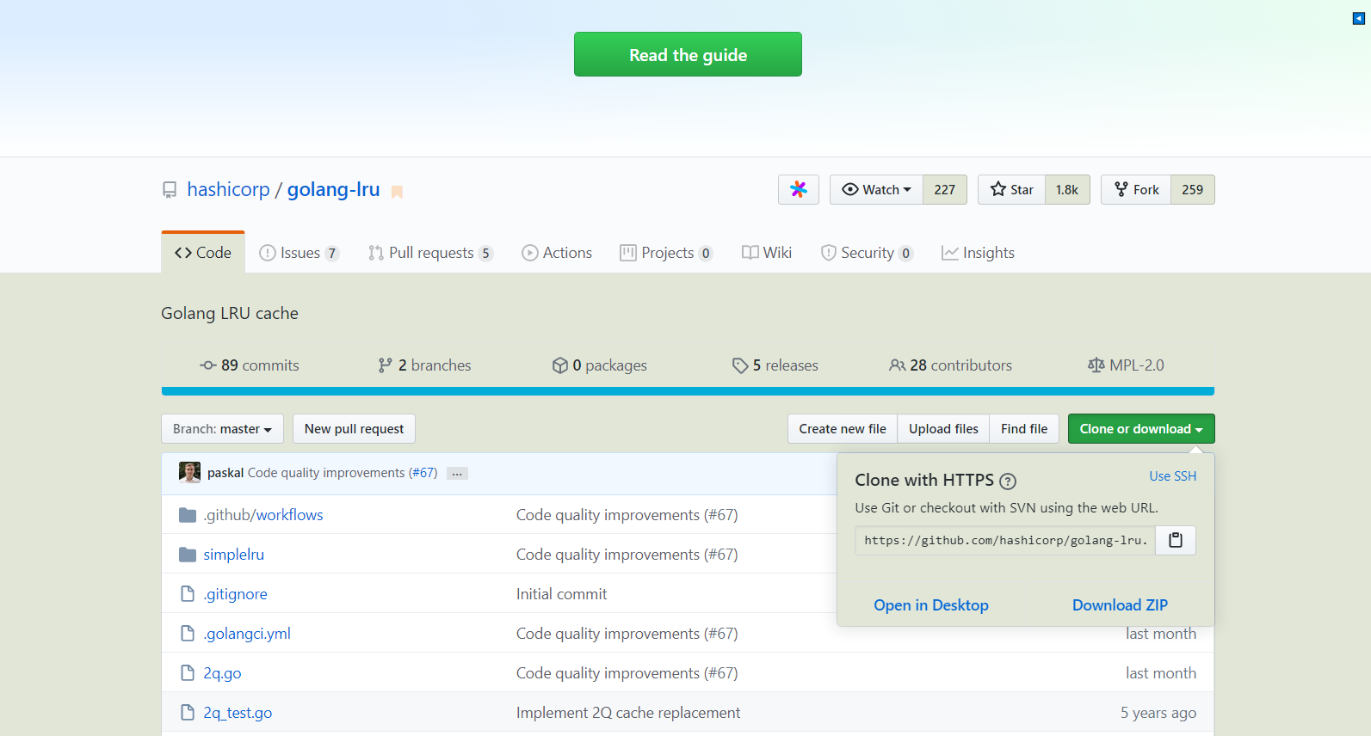Click file icon next to .golangci.yml

[x=188, y=634]
